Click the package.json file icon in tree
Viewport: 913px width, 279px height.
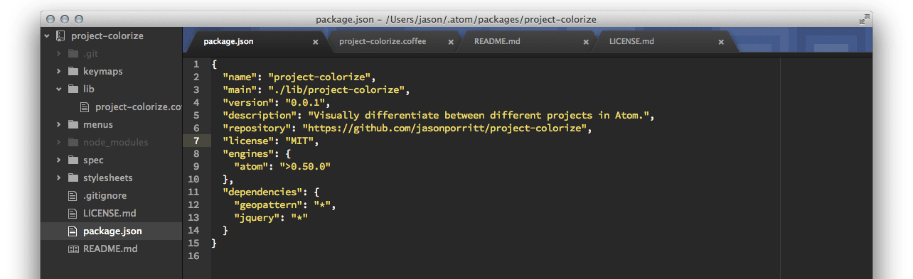pos(72,231)
